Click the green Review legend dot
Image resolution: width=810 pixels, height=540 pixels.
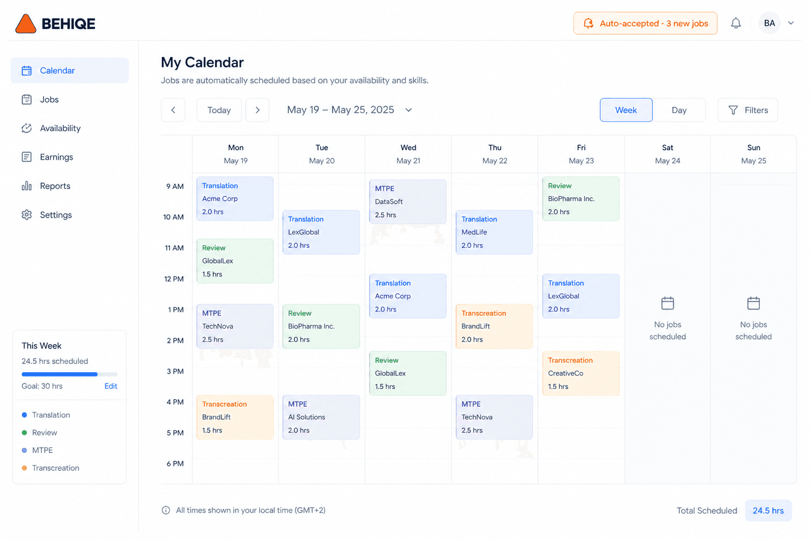click(24, 432)
